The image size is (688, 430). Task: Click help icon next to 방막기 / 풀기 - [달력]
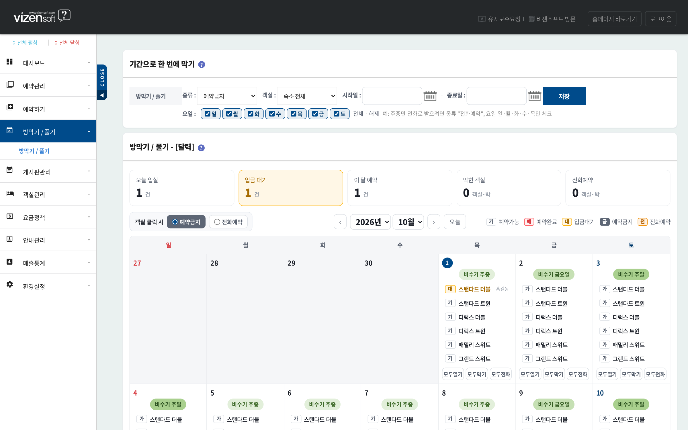[x=201, y=148]
